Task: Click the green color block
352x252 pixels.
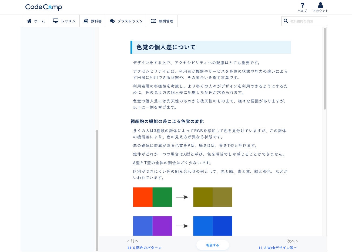Action: tap(162, 197)
